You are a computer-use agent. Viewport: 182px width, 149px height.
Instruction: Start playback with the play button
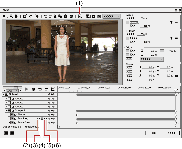(x=27, y=89)
